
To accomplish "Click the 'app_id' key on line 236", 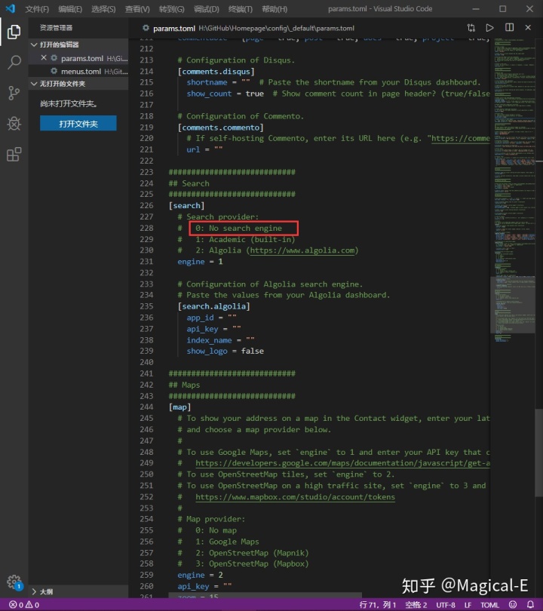I will [200, 318].
